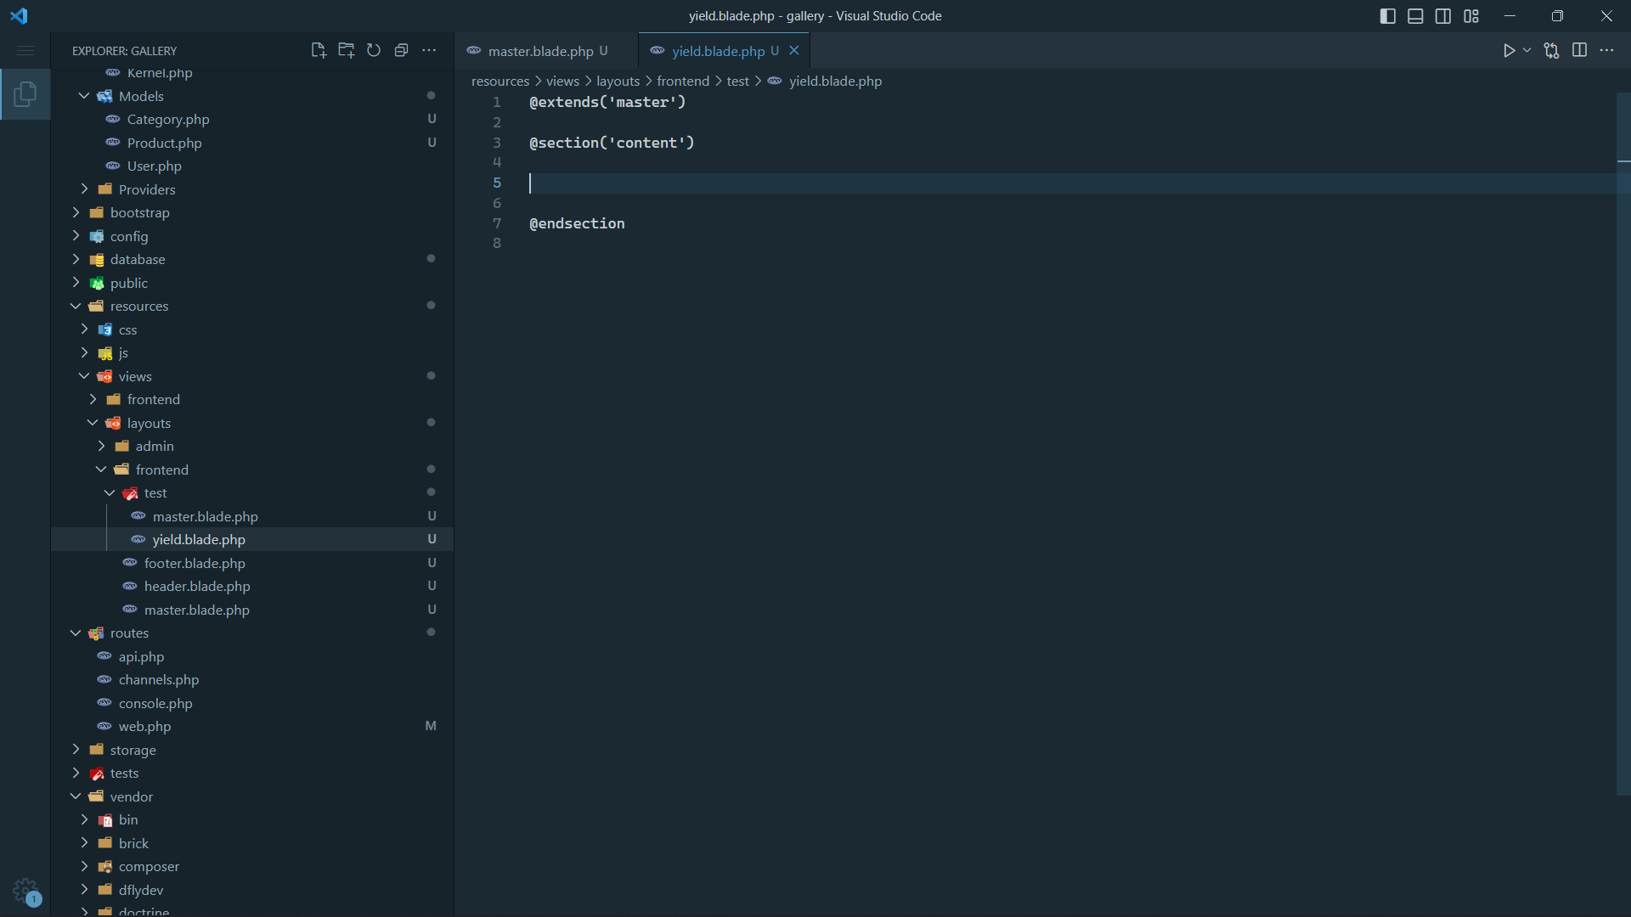Screen dimensions: 1631x917
Task: Open console.php in routes
Action: tap(252, 703)
